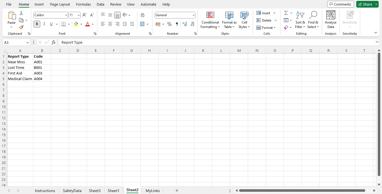Switch to the Formulas ribbon tab
Screen dimensions: 382x194
click(x=83, y=4)
